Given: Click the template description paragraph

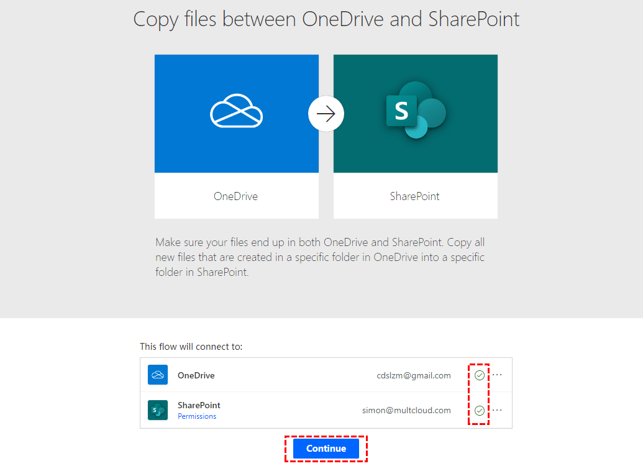Looking at the screenshot, I should pyautogui.click(x=320, y=257).
